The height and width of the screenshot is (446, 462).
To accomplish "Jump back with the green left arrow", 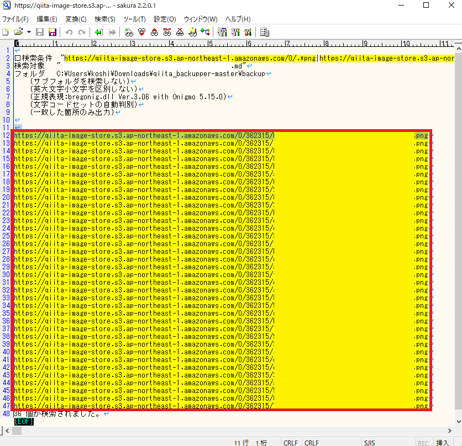I will point(98,32).
